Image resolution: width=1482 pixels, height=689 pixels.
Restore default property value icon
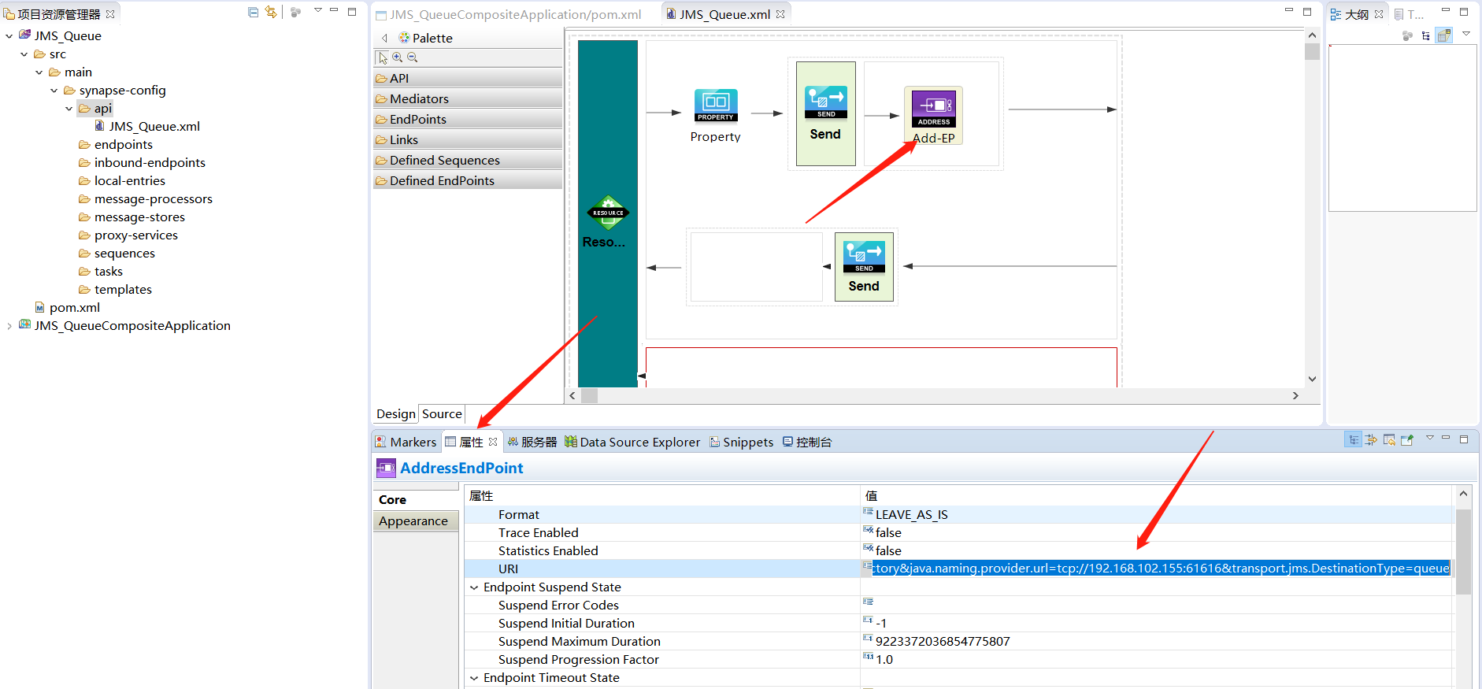point(1389,440)
